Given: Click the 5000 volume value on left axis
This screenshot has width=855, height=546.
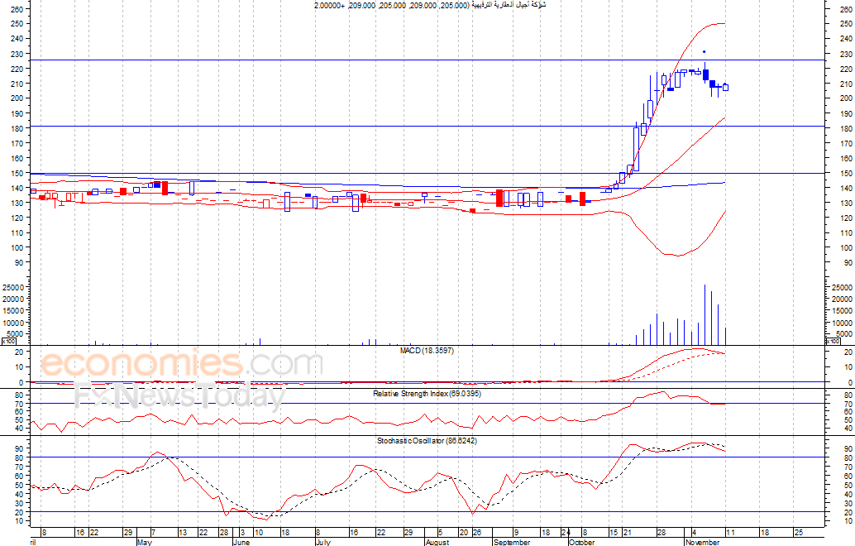Looking at the screenshot, I should [15, 334].
